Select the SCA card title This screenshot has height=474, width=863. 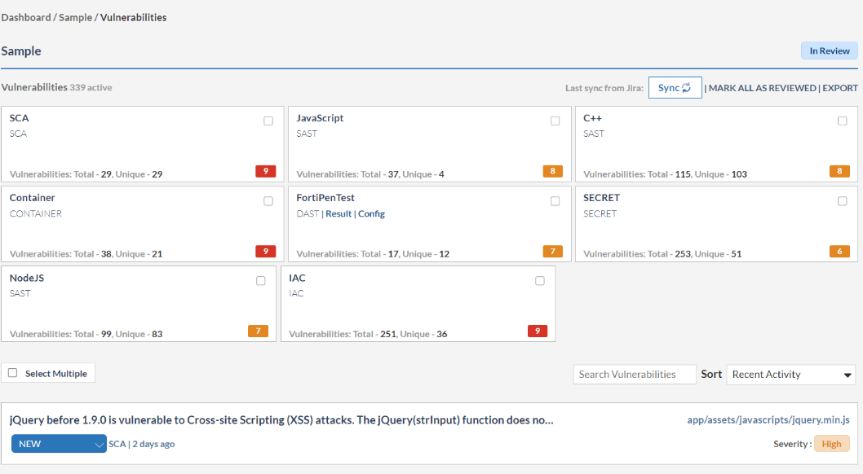click(20, 118)
